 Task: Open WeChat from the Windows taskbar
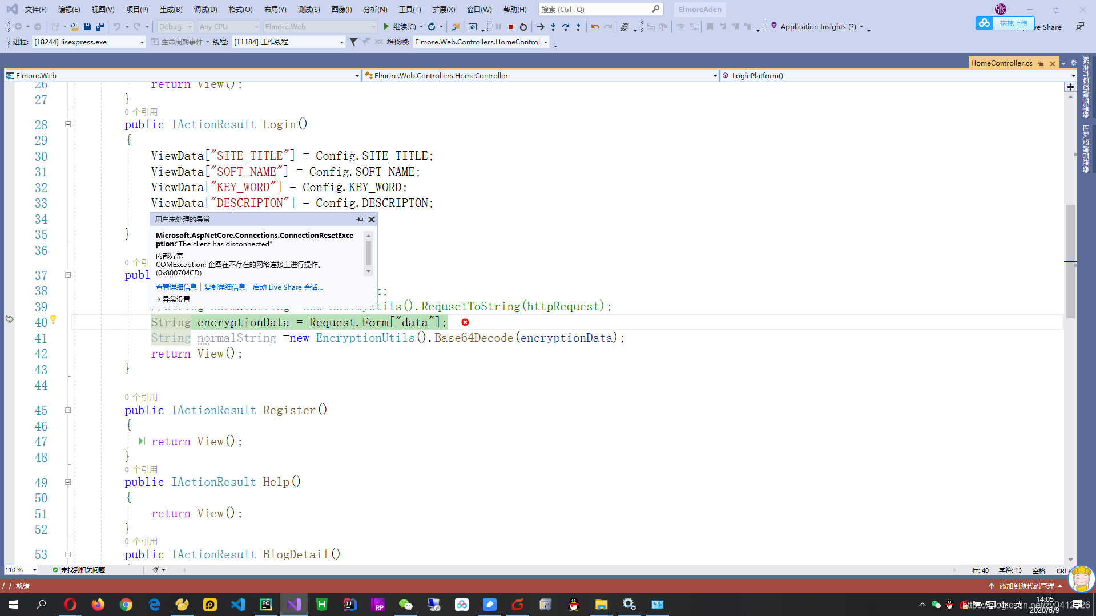405,605
